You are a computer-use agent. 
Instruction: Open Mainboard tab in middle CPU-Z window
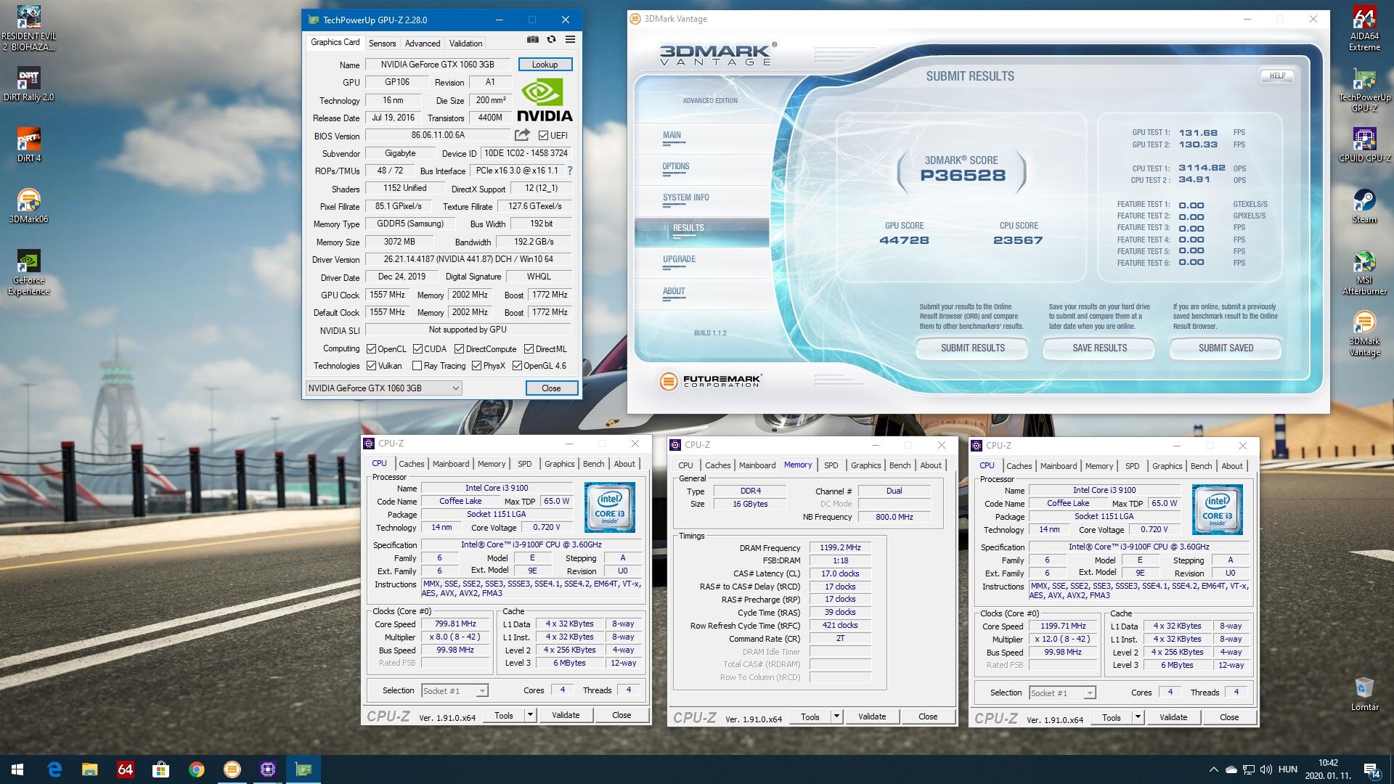(x=757, y=465)
